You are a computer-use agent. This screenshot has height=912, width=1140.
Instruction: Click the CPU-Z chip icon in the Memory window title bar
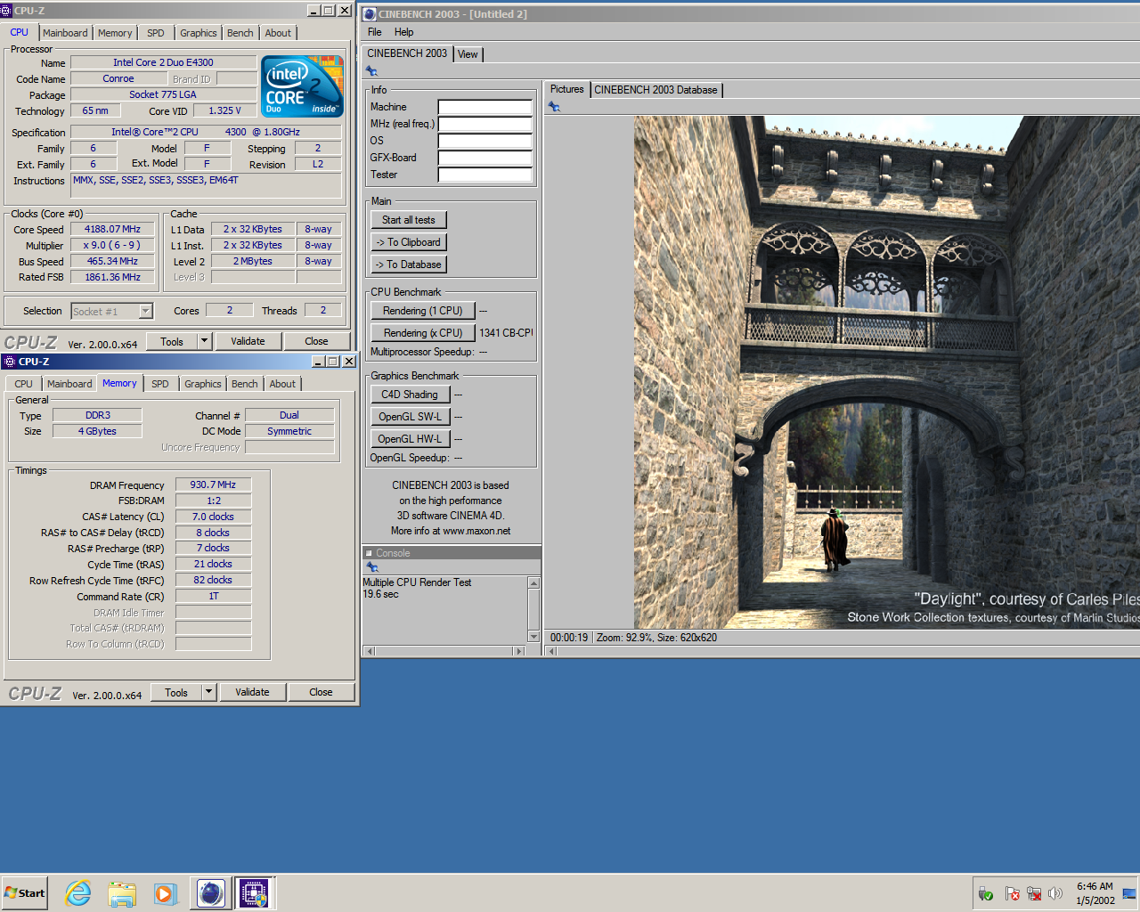tap(10, 362)
